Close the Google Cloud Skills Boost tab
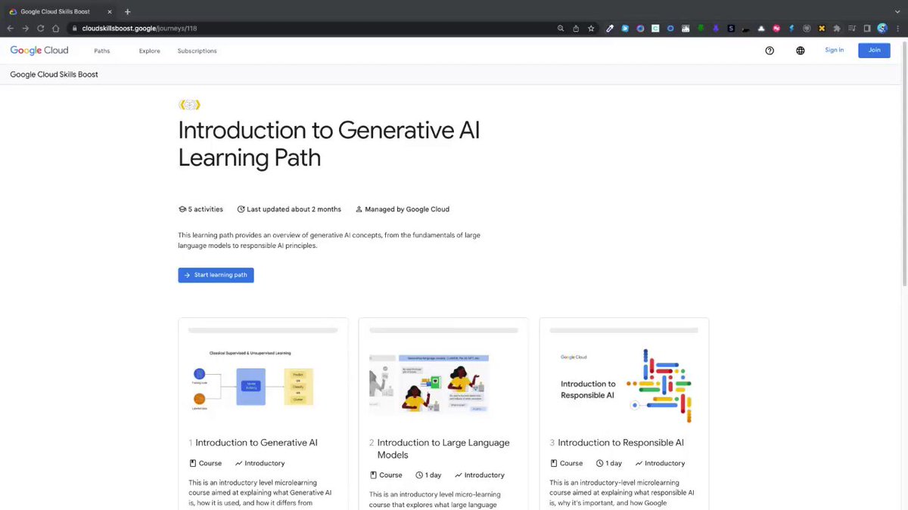The image size is (908, 510). [x=110, y=11]
